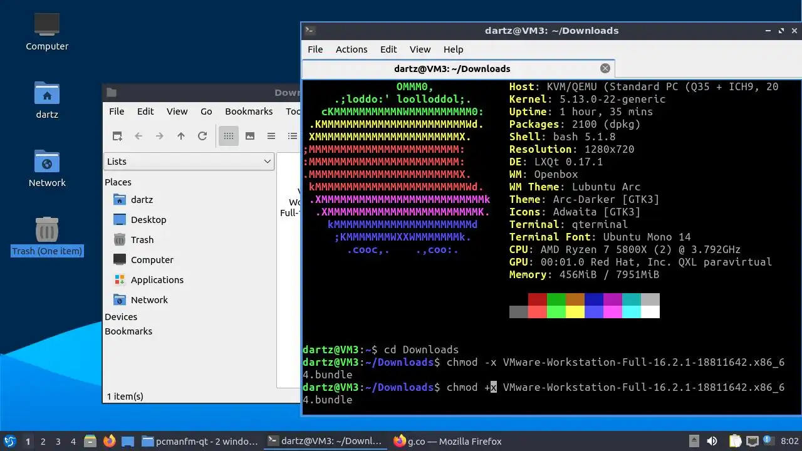Click the 'Kernel: 5.13.0-22-generic' line
The height and width of the screenshot is (451, 802).
[x=587, y=100]
